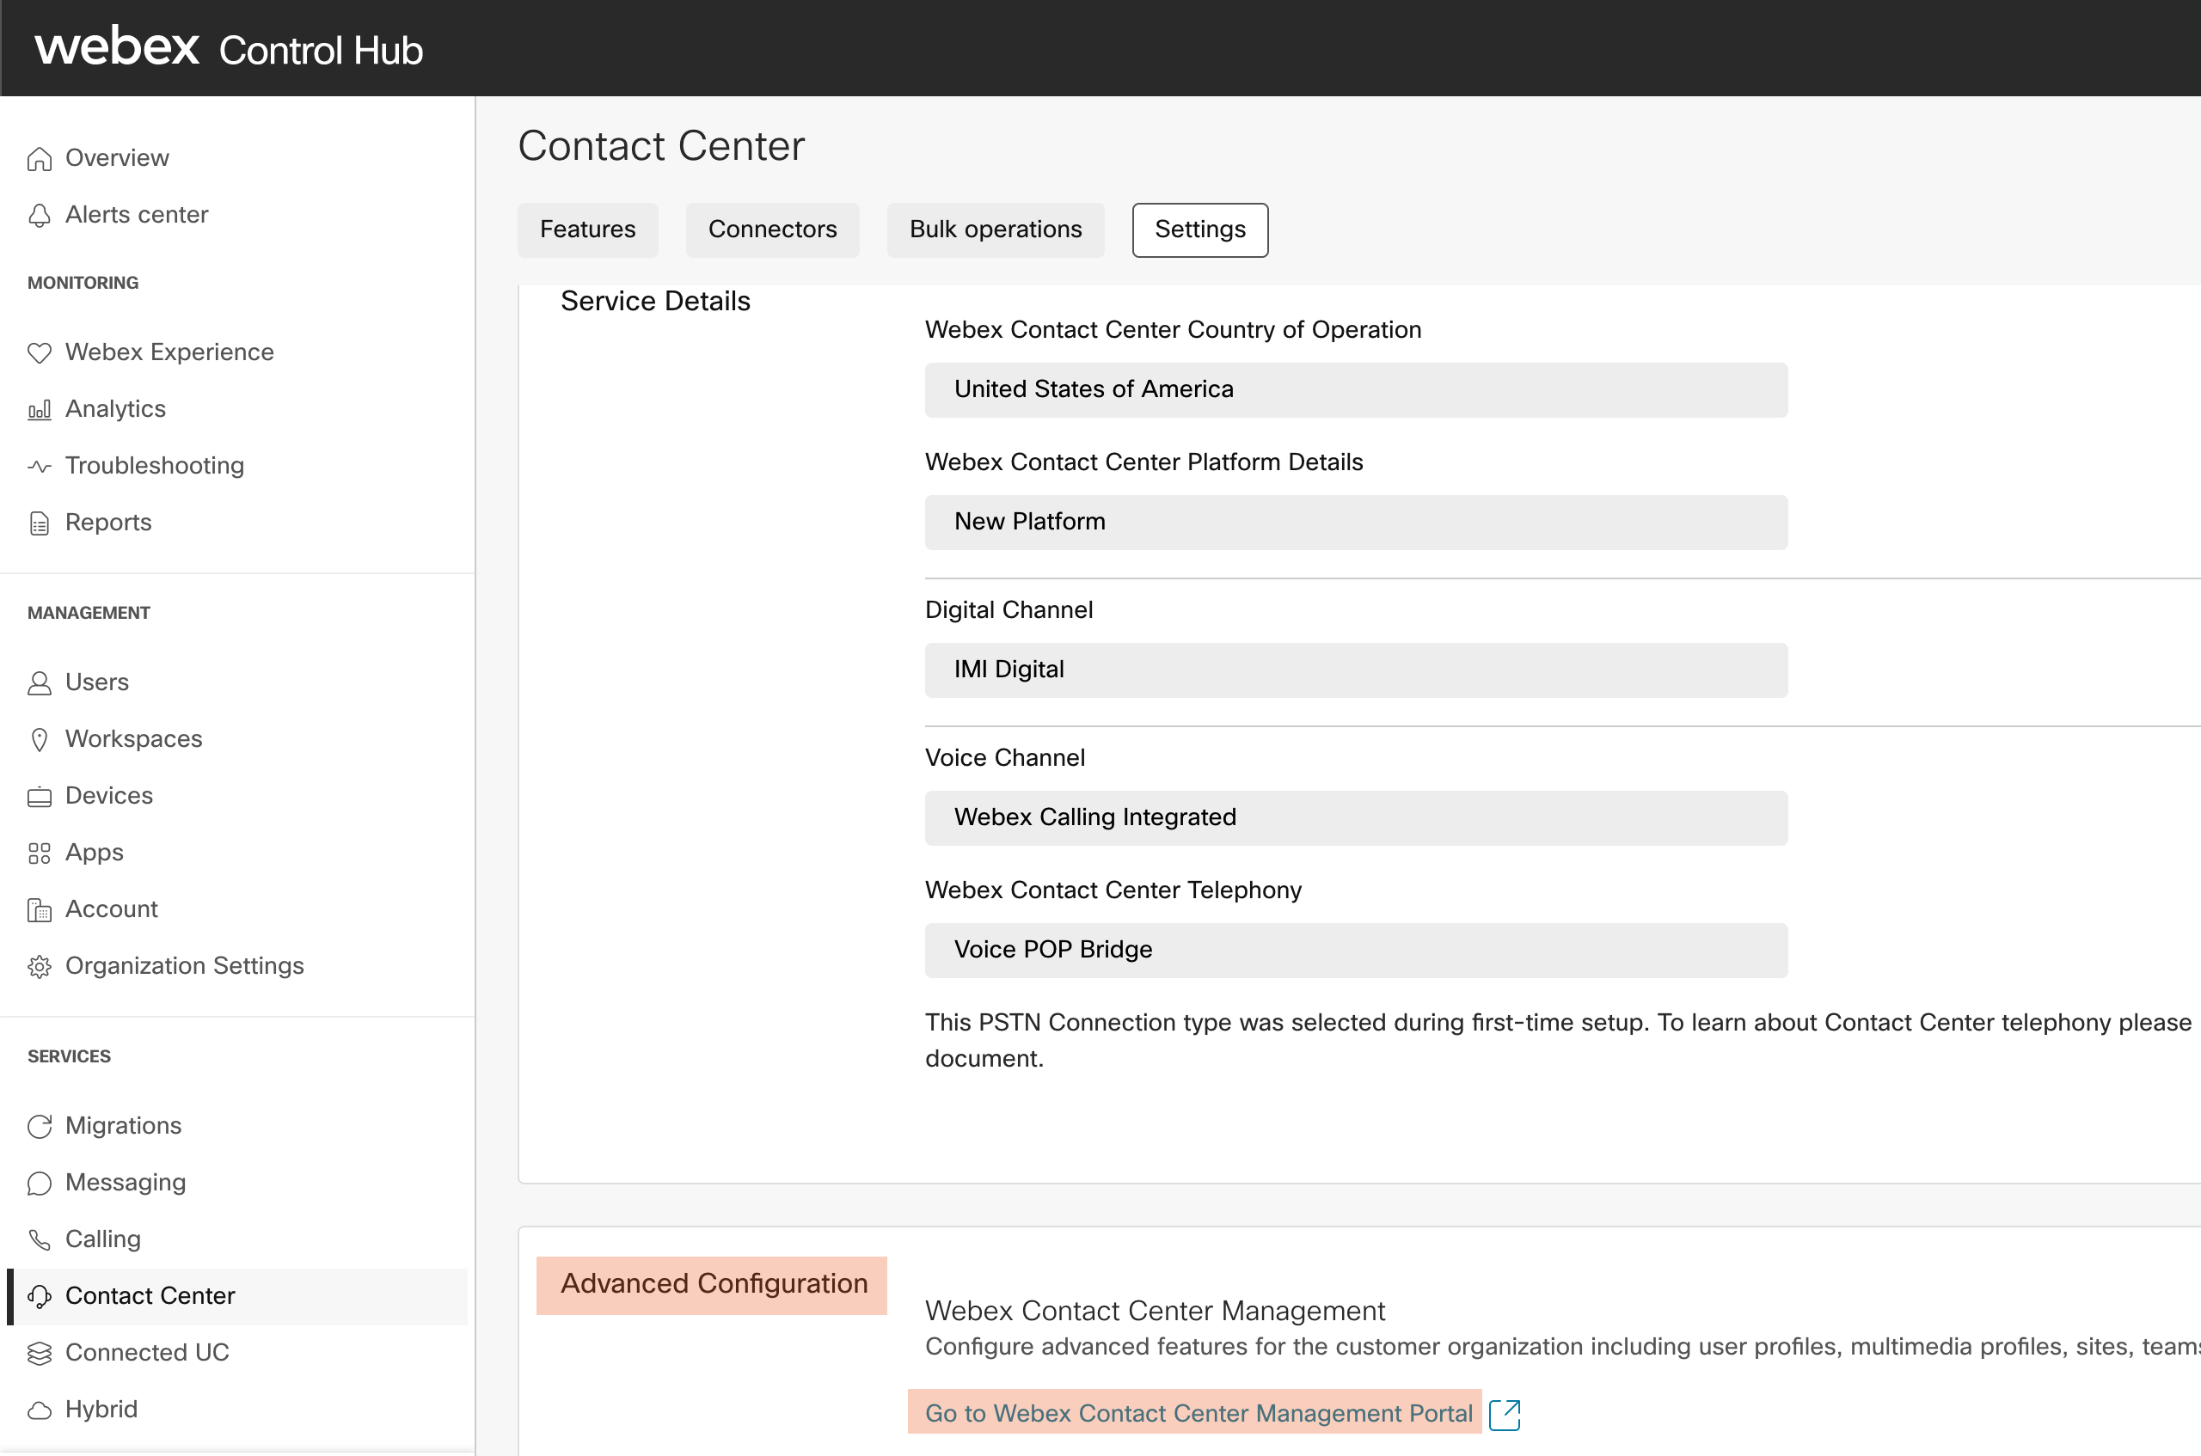The height and width of the screenshot is (1456, 2201).
Task: Click the United States of America field
Action: [x=1355, y=389]
